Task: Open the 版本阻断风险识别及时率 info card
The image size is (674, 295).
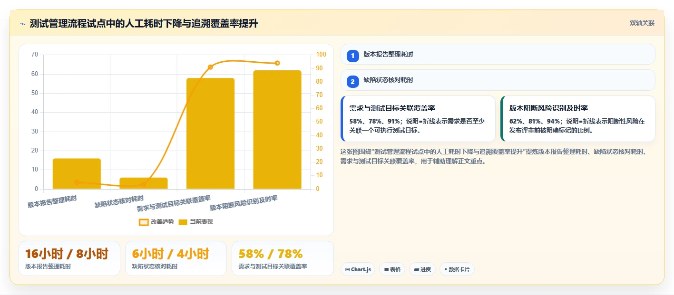Action: click(x=577, y=119)
